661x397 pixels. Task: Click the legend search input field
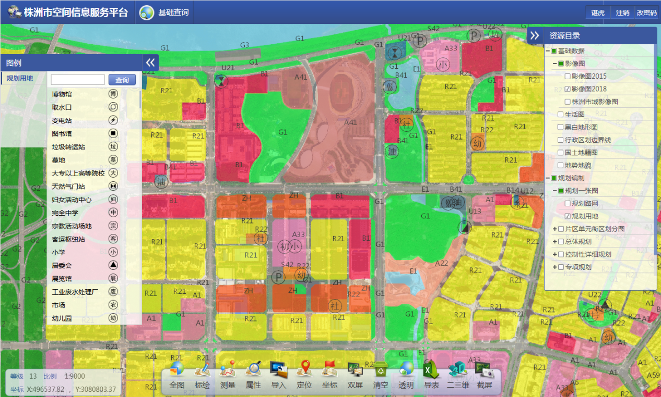point(78,80)
